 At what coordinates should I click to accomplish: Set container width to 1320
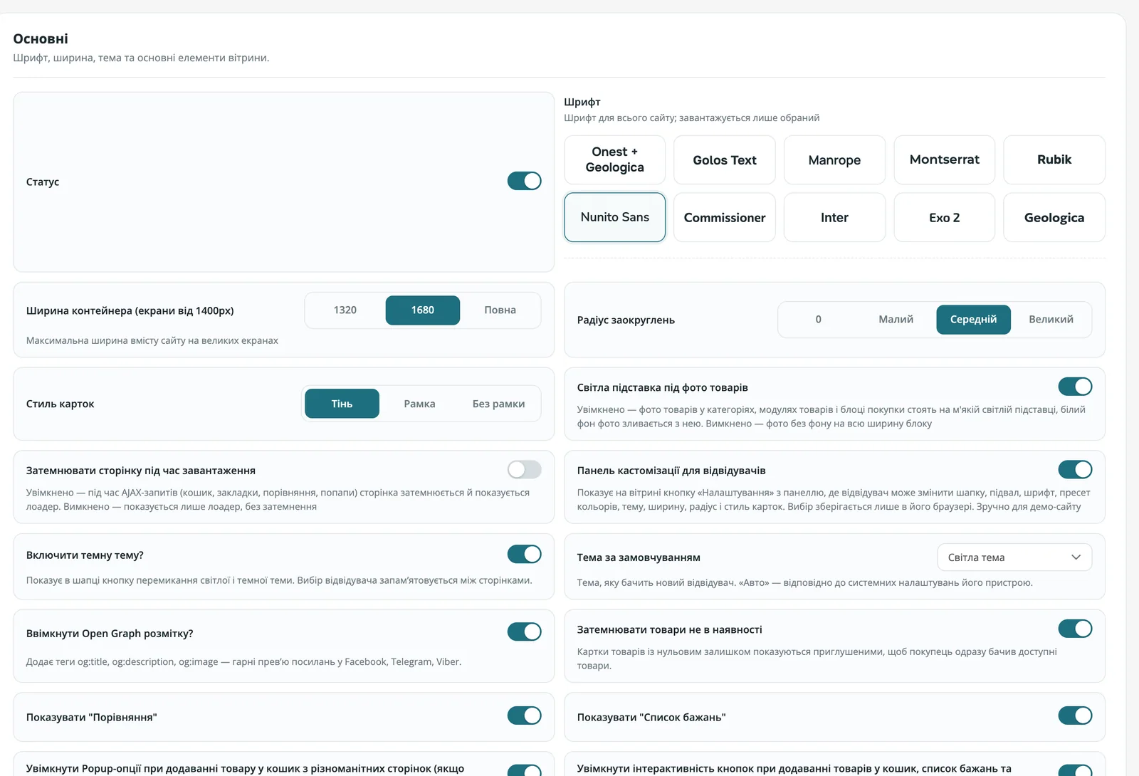345,310
